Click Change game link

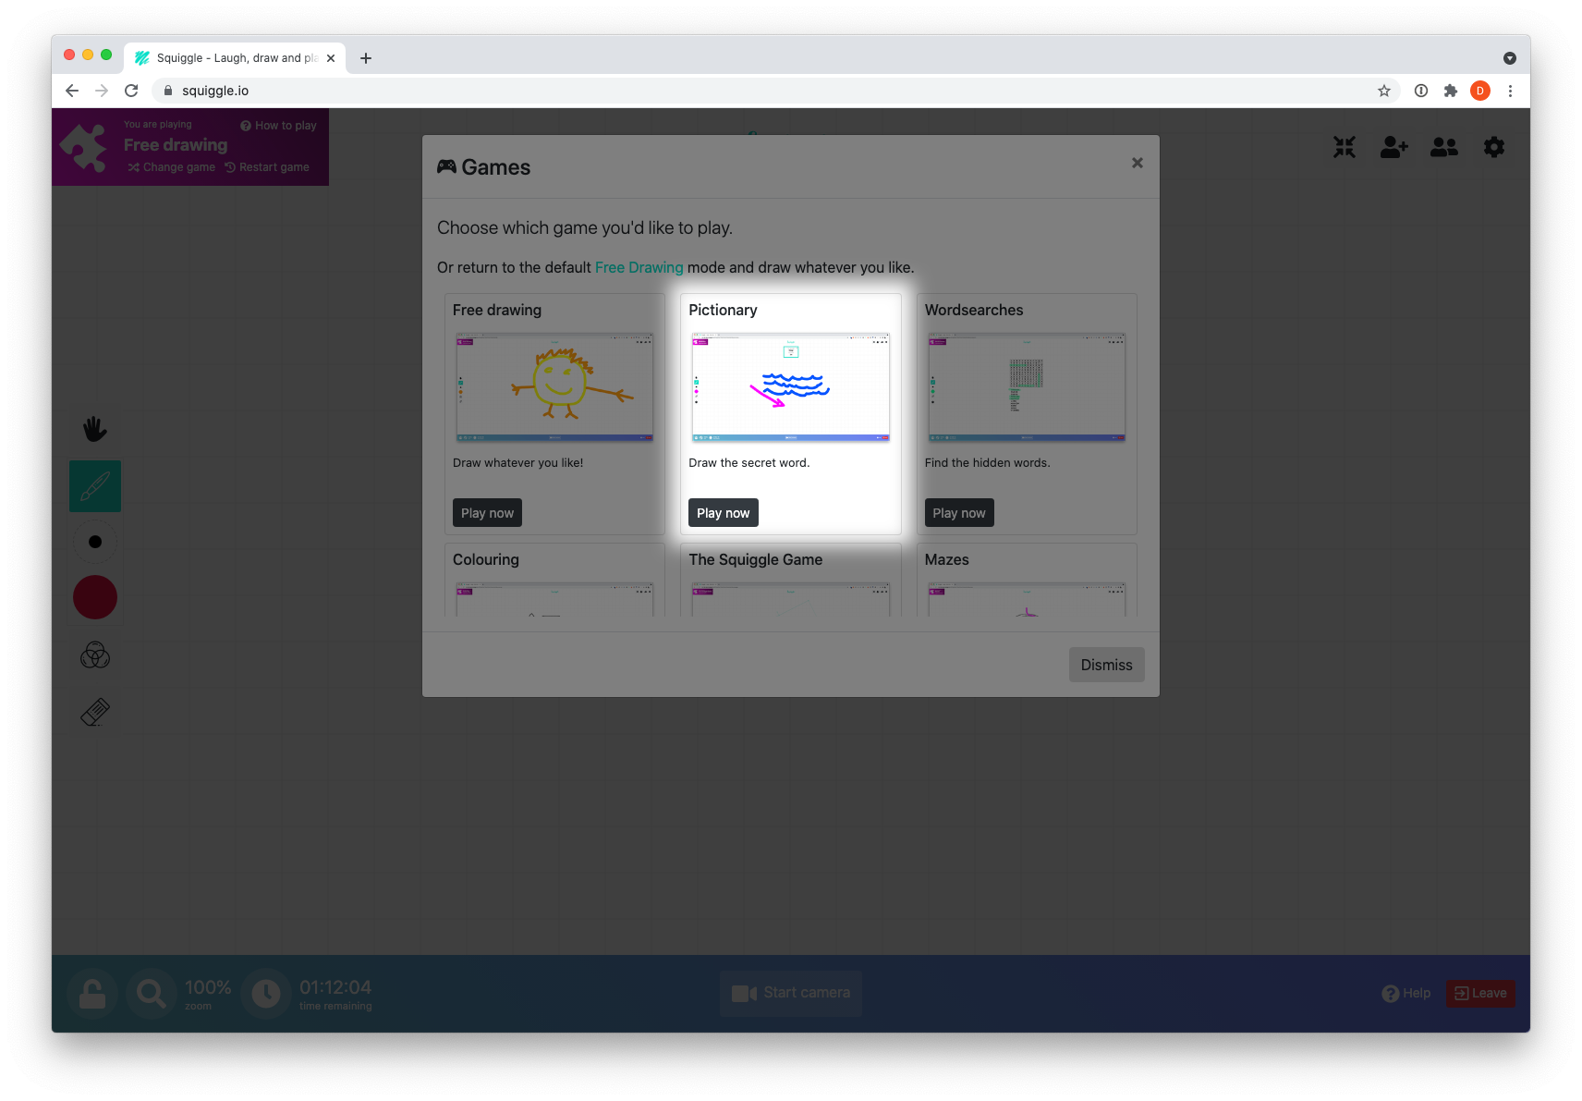pos(172,167)
